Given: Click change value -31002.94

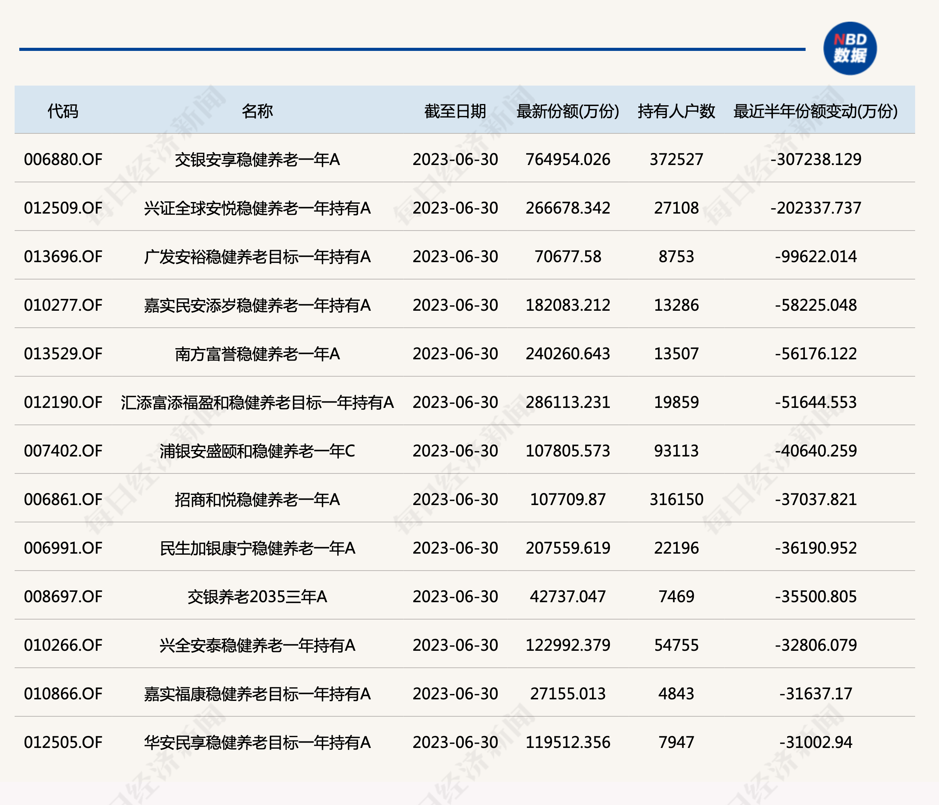Looking at the screenshot, I should pyautogui.click(x=815, y=742).
